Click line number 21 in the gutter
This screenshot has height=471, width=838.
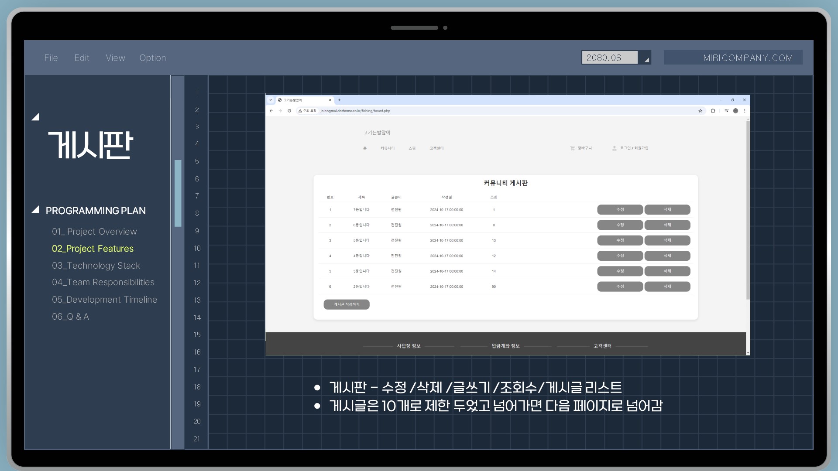tap(197, 439)
